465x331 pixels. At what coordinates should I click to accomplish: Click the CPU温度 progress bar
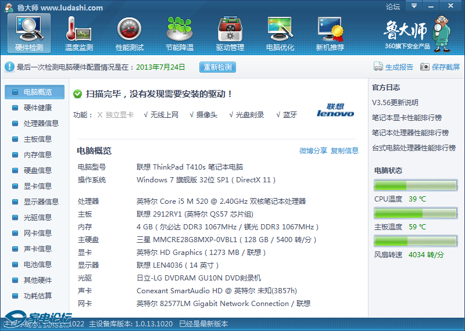(x=416, y=185)
